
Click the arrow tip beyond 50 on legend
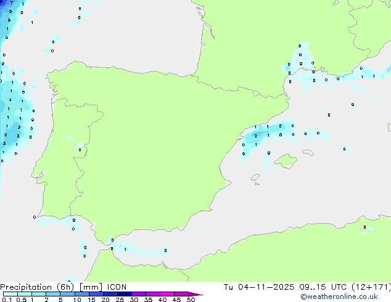[196, 294]
